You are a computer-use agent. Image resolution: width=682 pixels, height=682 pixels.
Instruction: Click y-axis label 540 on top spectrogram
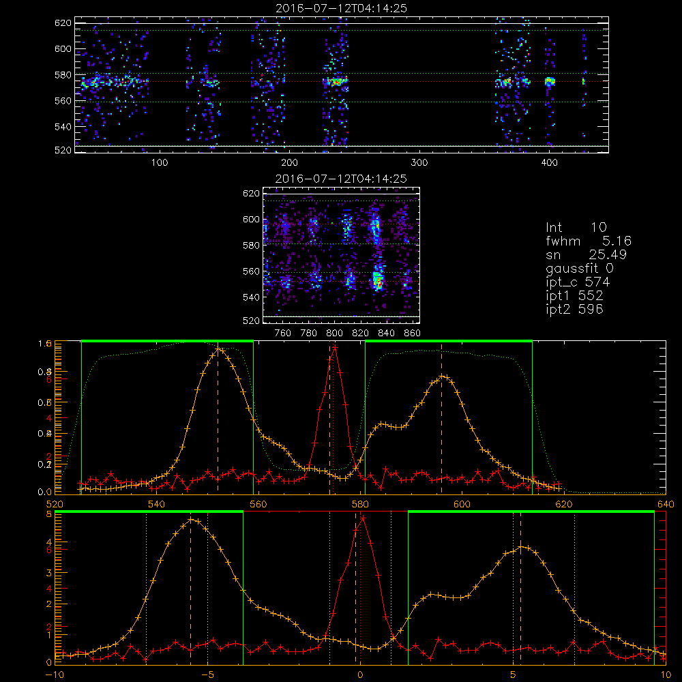click(63, 127)
